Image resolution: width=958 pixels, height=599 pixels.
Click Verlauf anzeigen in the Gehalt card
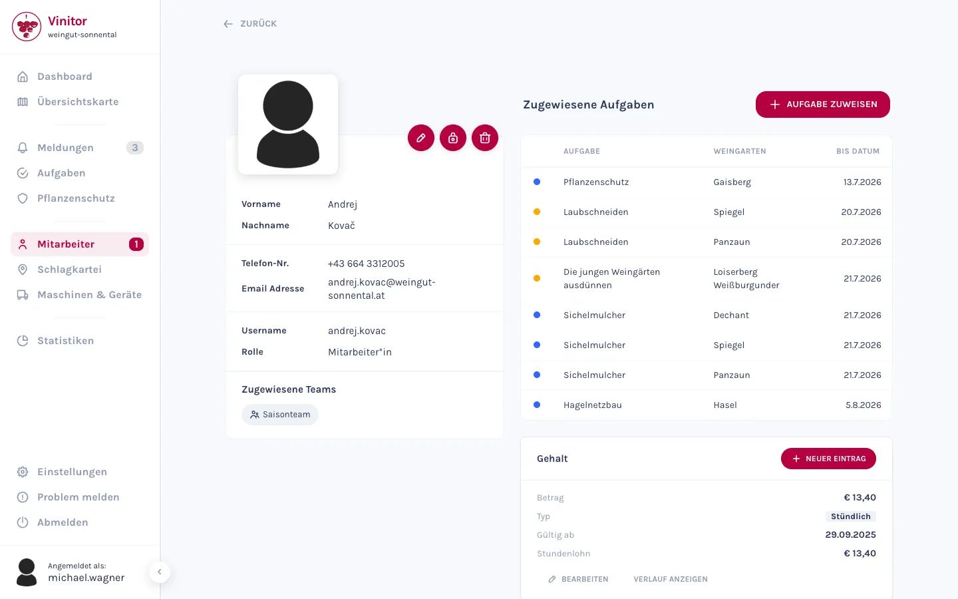(x=671, y=579)
